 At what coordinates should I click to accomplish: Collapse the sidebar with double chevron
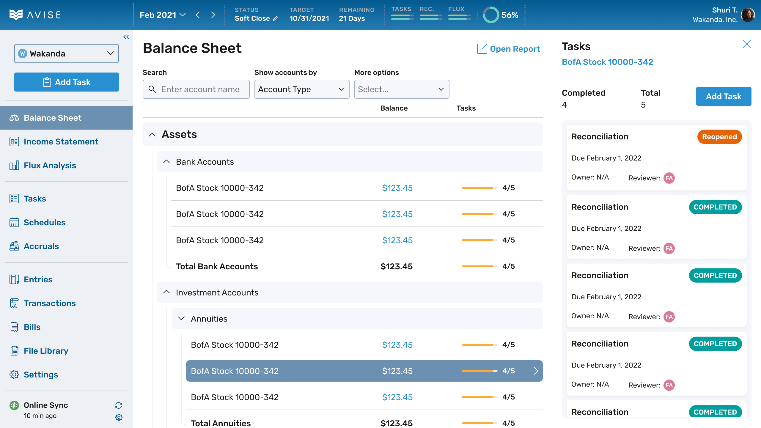point(126,37)
